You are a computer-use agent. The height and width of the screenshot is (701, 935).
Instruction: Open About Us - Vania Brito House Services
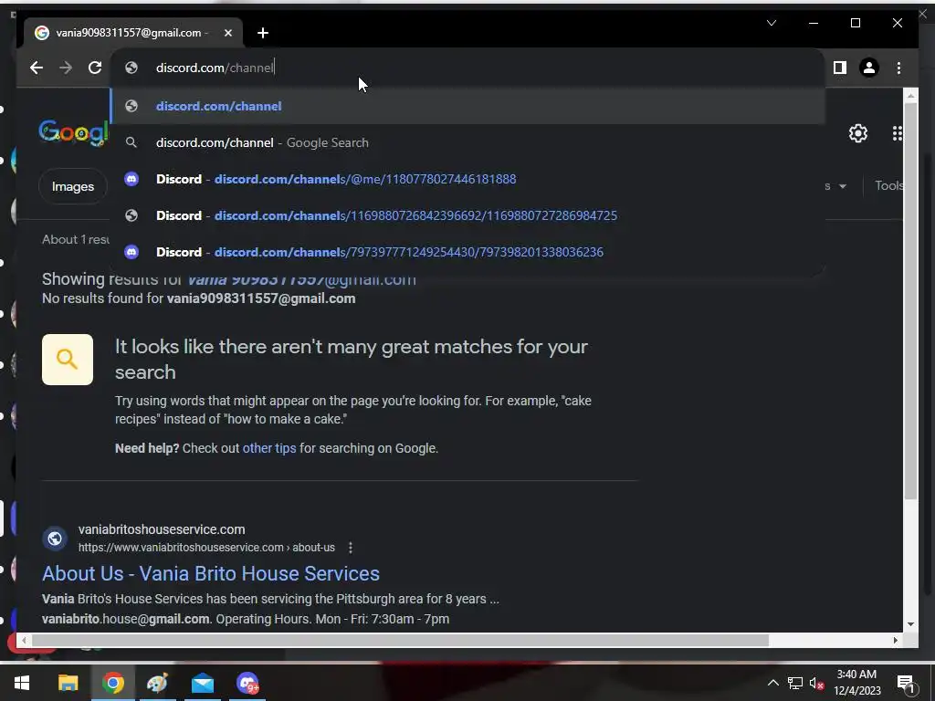pyautogui.click(x=211, y=573)
